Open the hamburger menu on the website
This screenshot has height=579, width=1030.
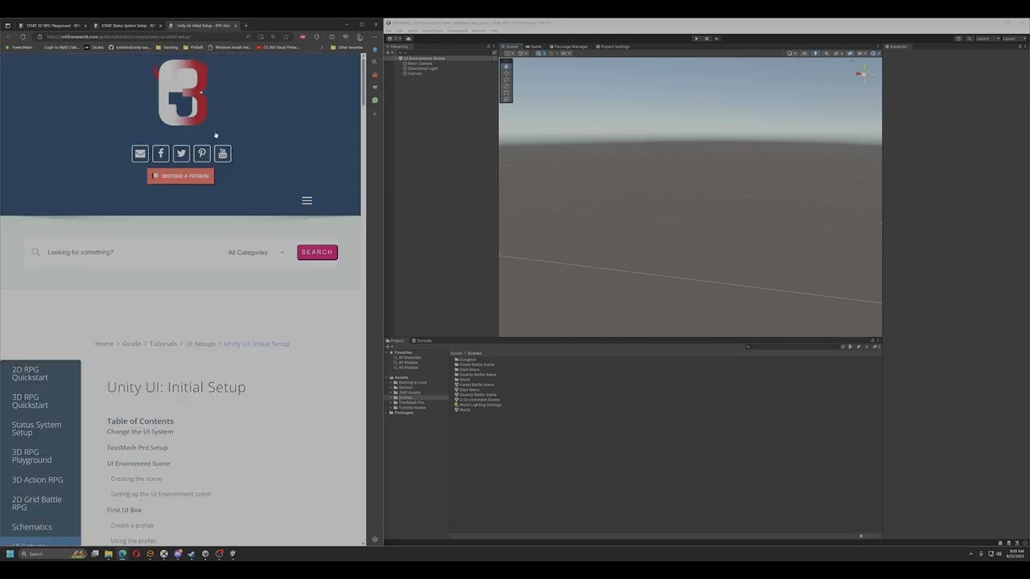tap(307, 200)
